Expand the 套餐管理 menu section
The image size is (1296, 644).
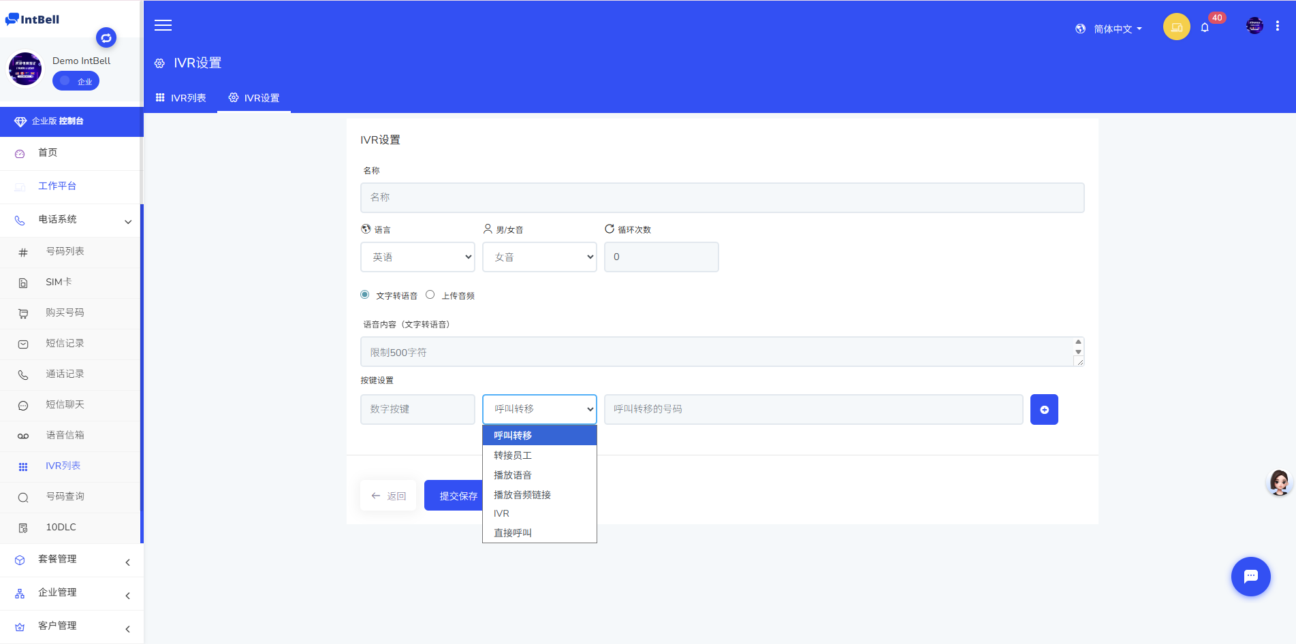(72, 560)
